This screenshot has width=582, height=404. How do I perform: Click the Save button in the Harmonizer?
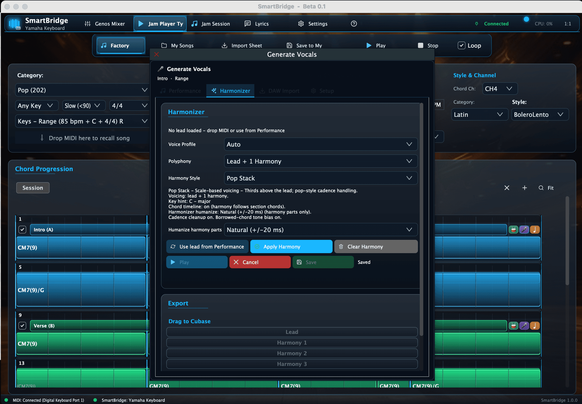tap(323, 262)
